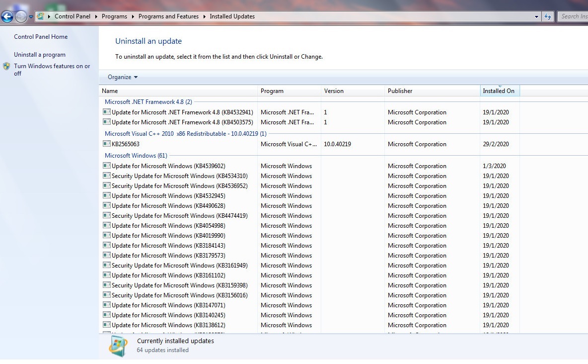
Task: Click '64 updates installed' status text
Action: [163, 350]
